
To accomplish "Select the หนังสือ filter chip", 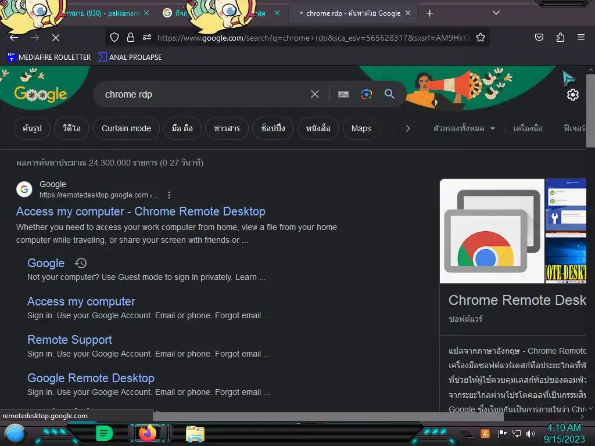I will tap(318, 128).
